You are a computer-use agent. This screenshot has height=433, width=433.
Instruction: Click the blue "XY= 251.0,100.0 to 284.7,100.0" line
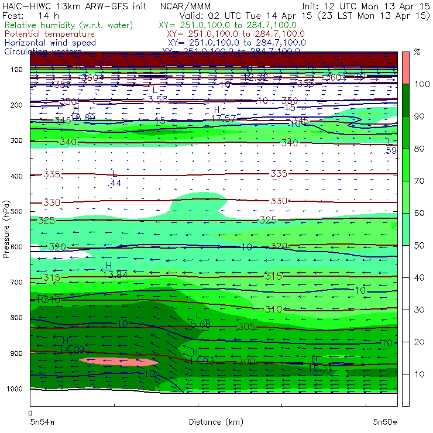(237, 43)
